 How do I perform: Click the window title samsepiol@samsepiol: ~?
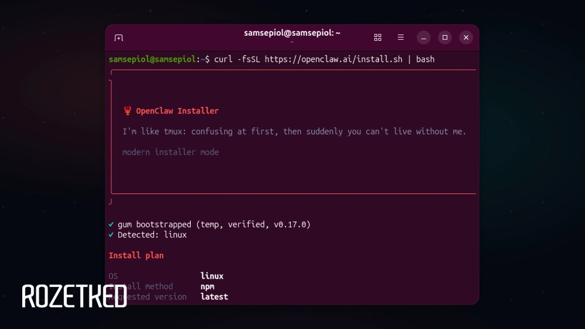tap(292, 33)
